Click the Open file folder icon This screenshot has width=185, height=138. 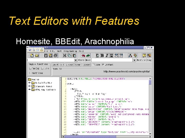pos(37,55)
